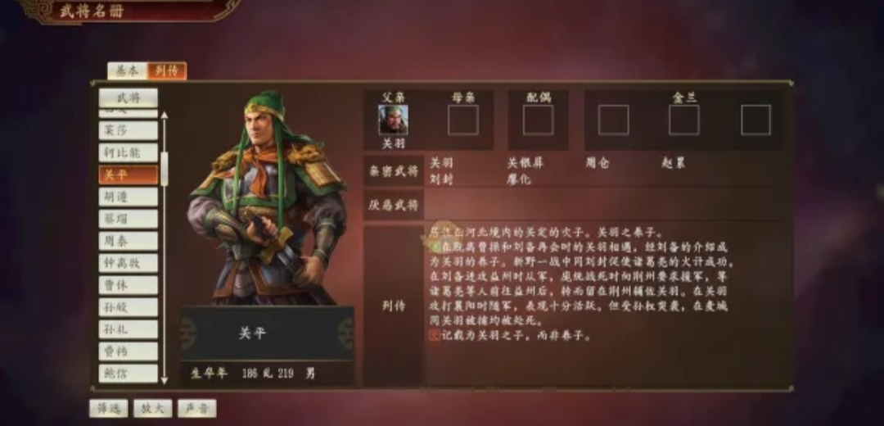Select 周泰 in the officer list
The image size is (884, 426).
[129, 241]
